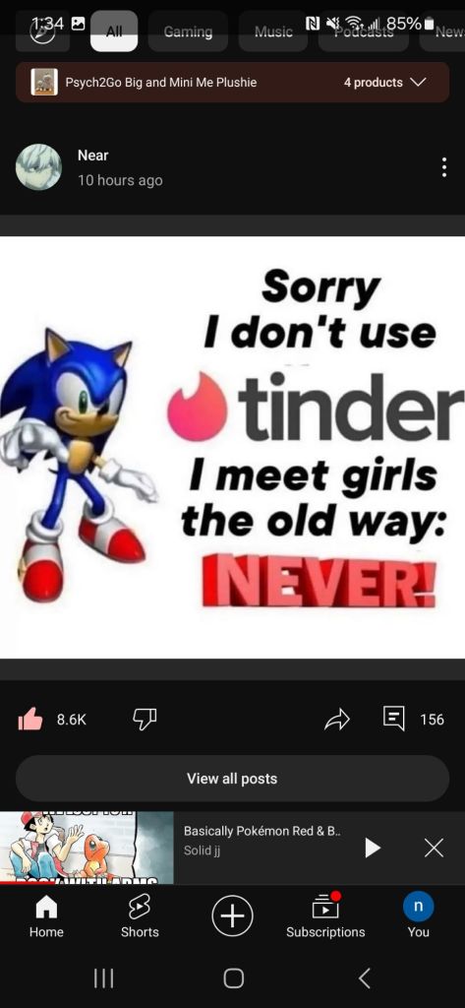Image resolution: width=465 pixels, height=1008 pixels.
Task: Go to the Home tab
Action: [x=46, y=916]
